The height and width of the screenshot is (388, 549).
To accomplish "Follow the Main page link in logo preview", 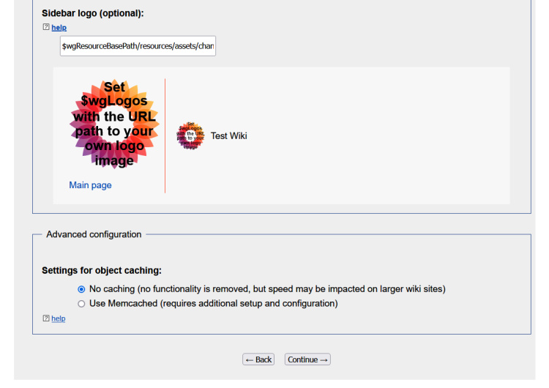I will coord(90,185).
